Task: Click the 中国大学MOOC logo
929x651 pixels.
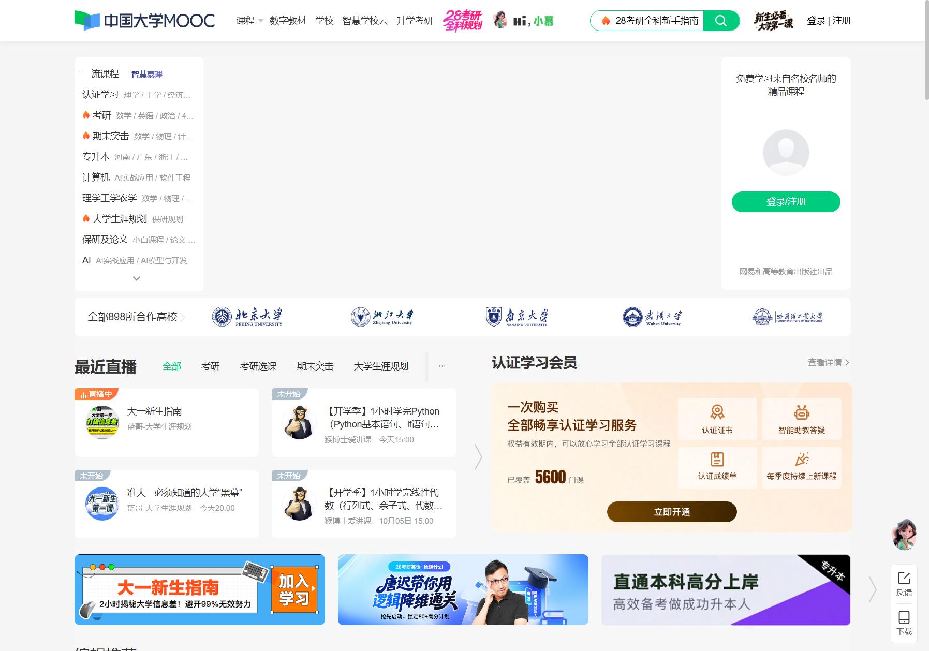Action: click(x=144, y=21)
